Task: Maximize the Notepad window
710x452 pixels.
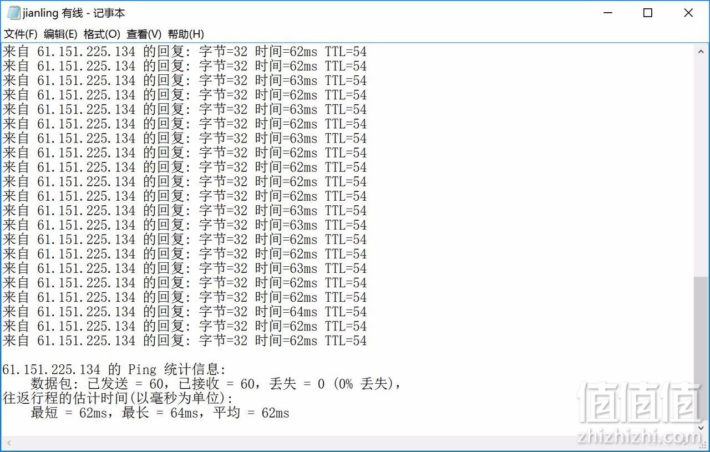Action: click(x=647, y=13)
